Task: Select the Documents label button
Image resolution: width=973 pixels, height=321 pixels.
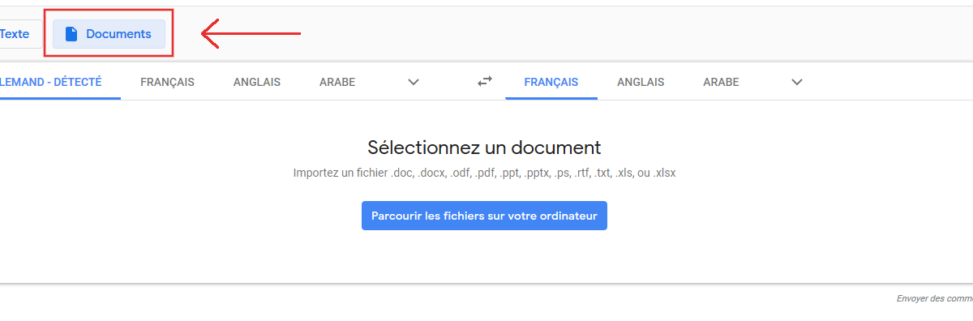Action: (109, 34)
